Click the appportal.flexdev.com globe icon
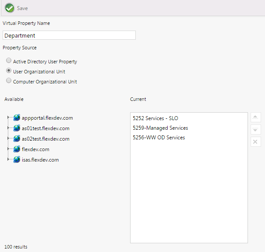This screenshot has height=252, width=265. (x=17, y=117)
